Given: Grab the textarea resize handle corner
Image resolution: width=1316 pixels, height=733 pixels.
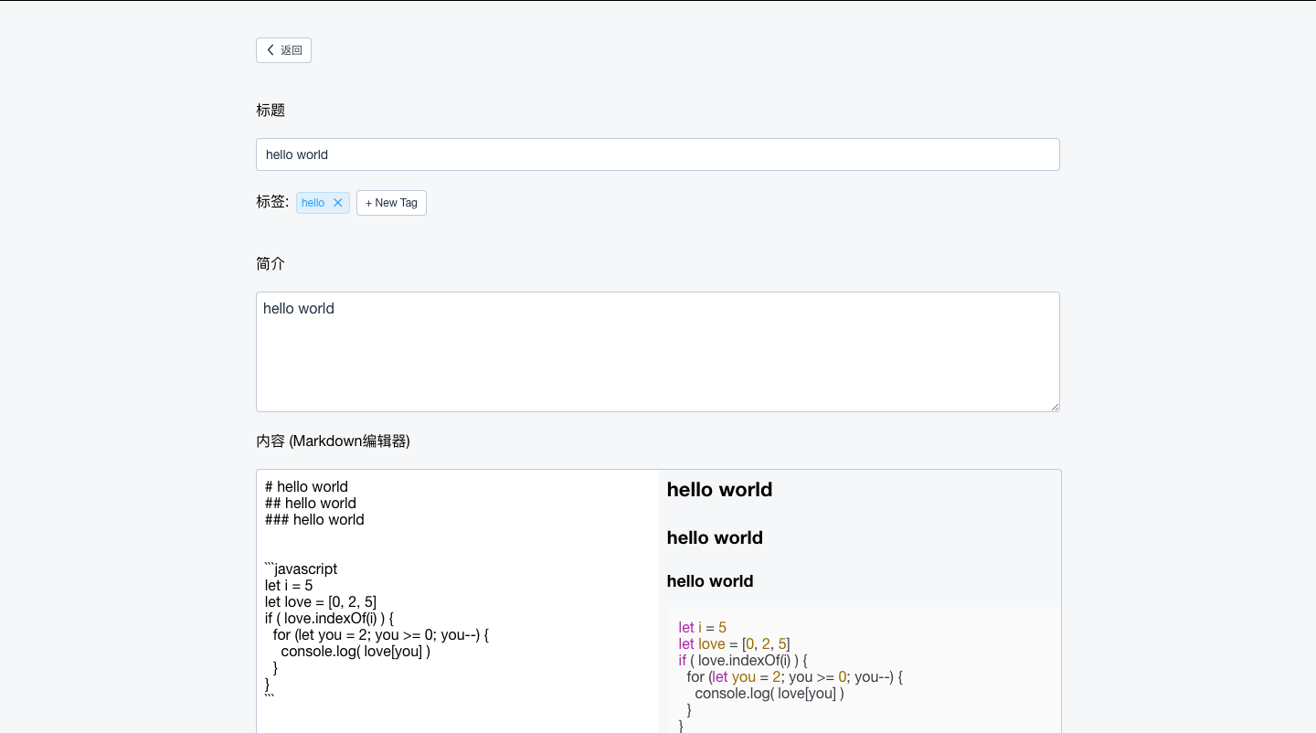Looking at the screenshot, I should [x=1055, y=407].
